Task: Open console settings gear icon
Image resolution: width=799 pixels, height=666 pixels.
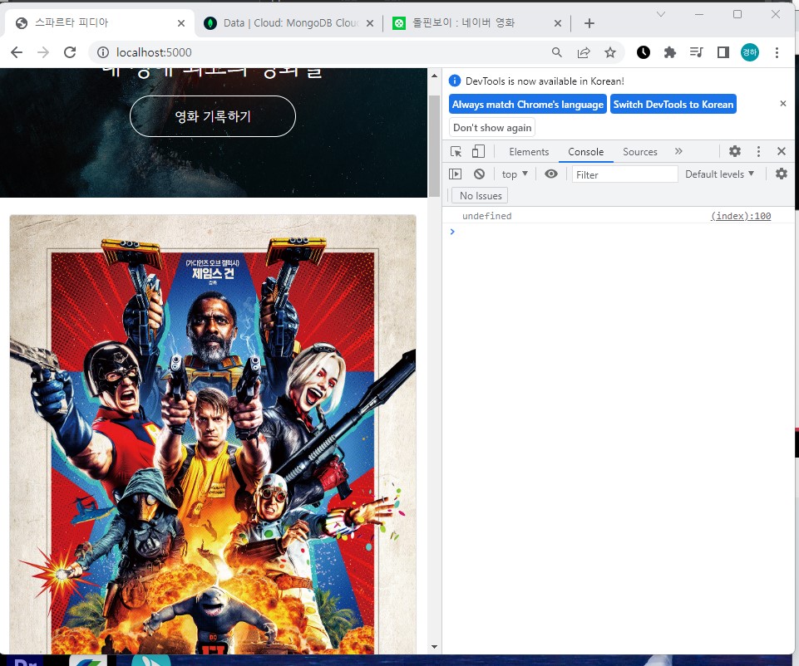Action: coord(782,174)
